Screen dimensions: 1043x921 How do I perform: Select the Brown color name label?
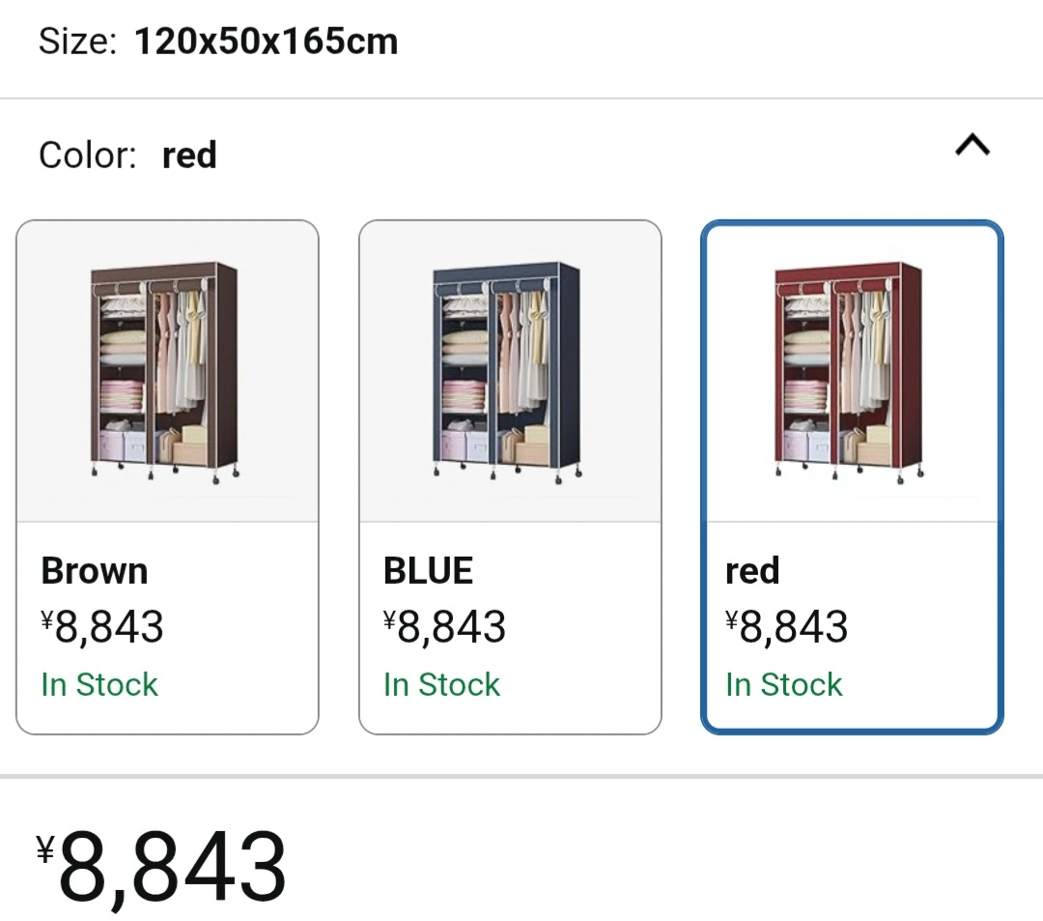tap(95, 571)
